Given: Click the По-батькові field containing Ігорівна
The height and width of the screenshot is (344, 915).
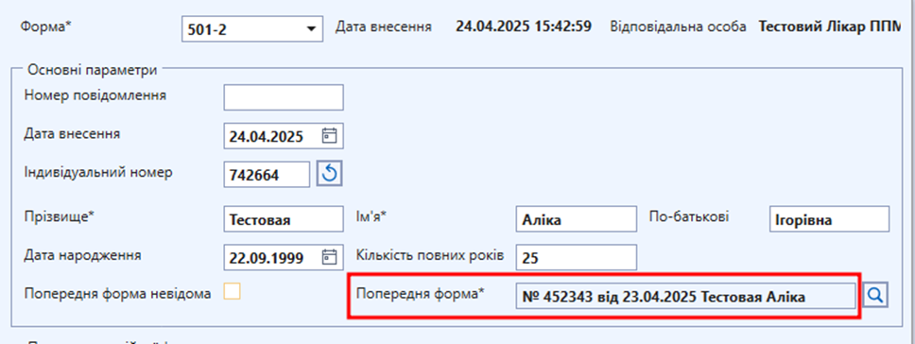Looking at the screenshot, I should point(830,219).
